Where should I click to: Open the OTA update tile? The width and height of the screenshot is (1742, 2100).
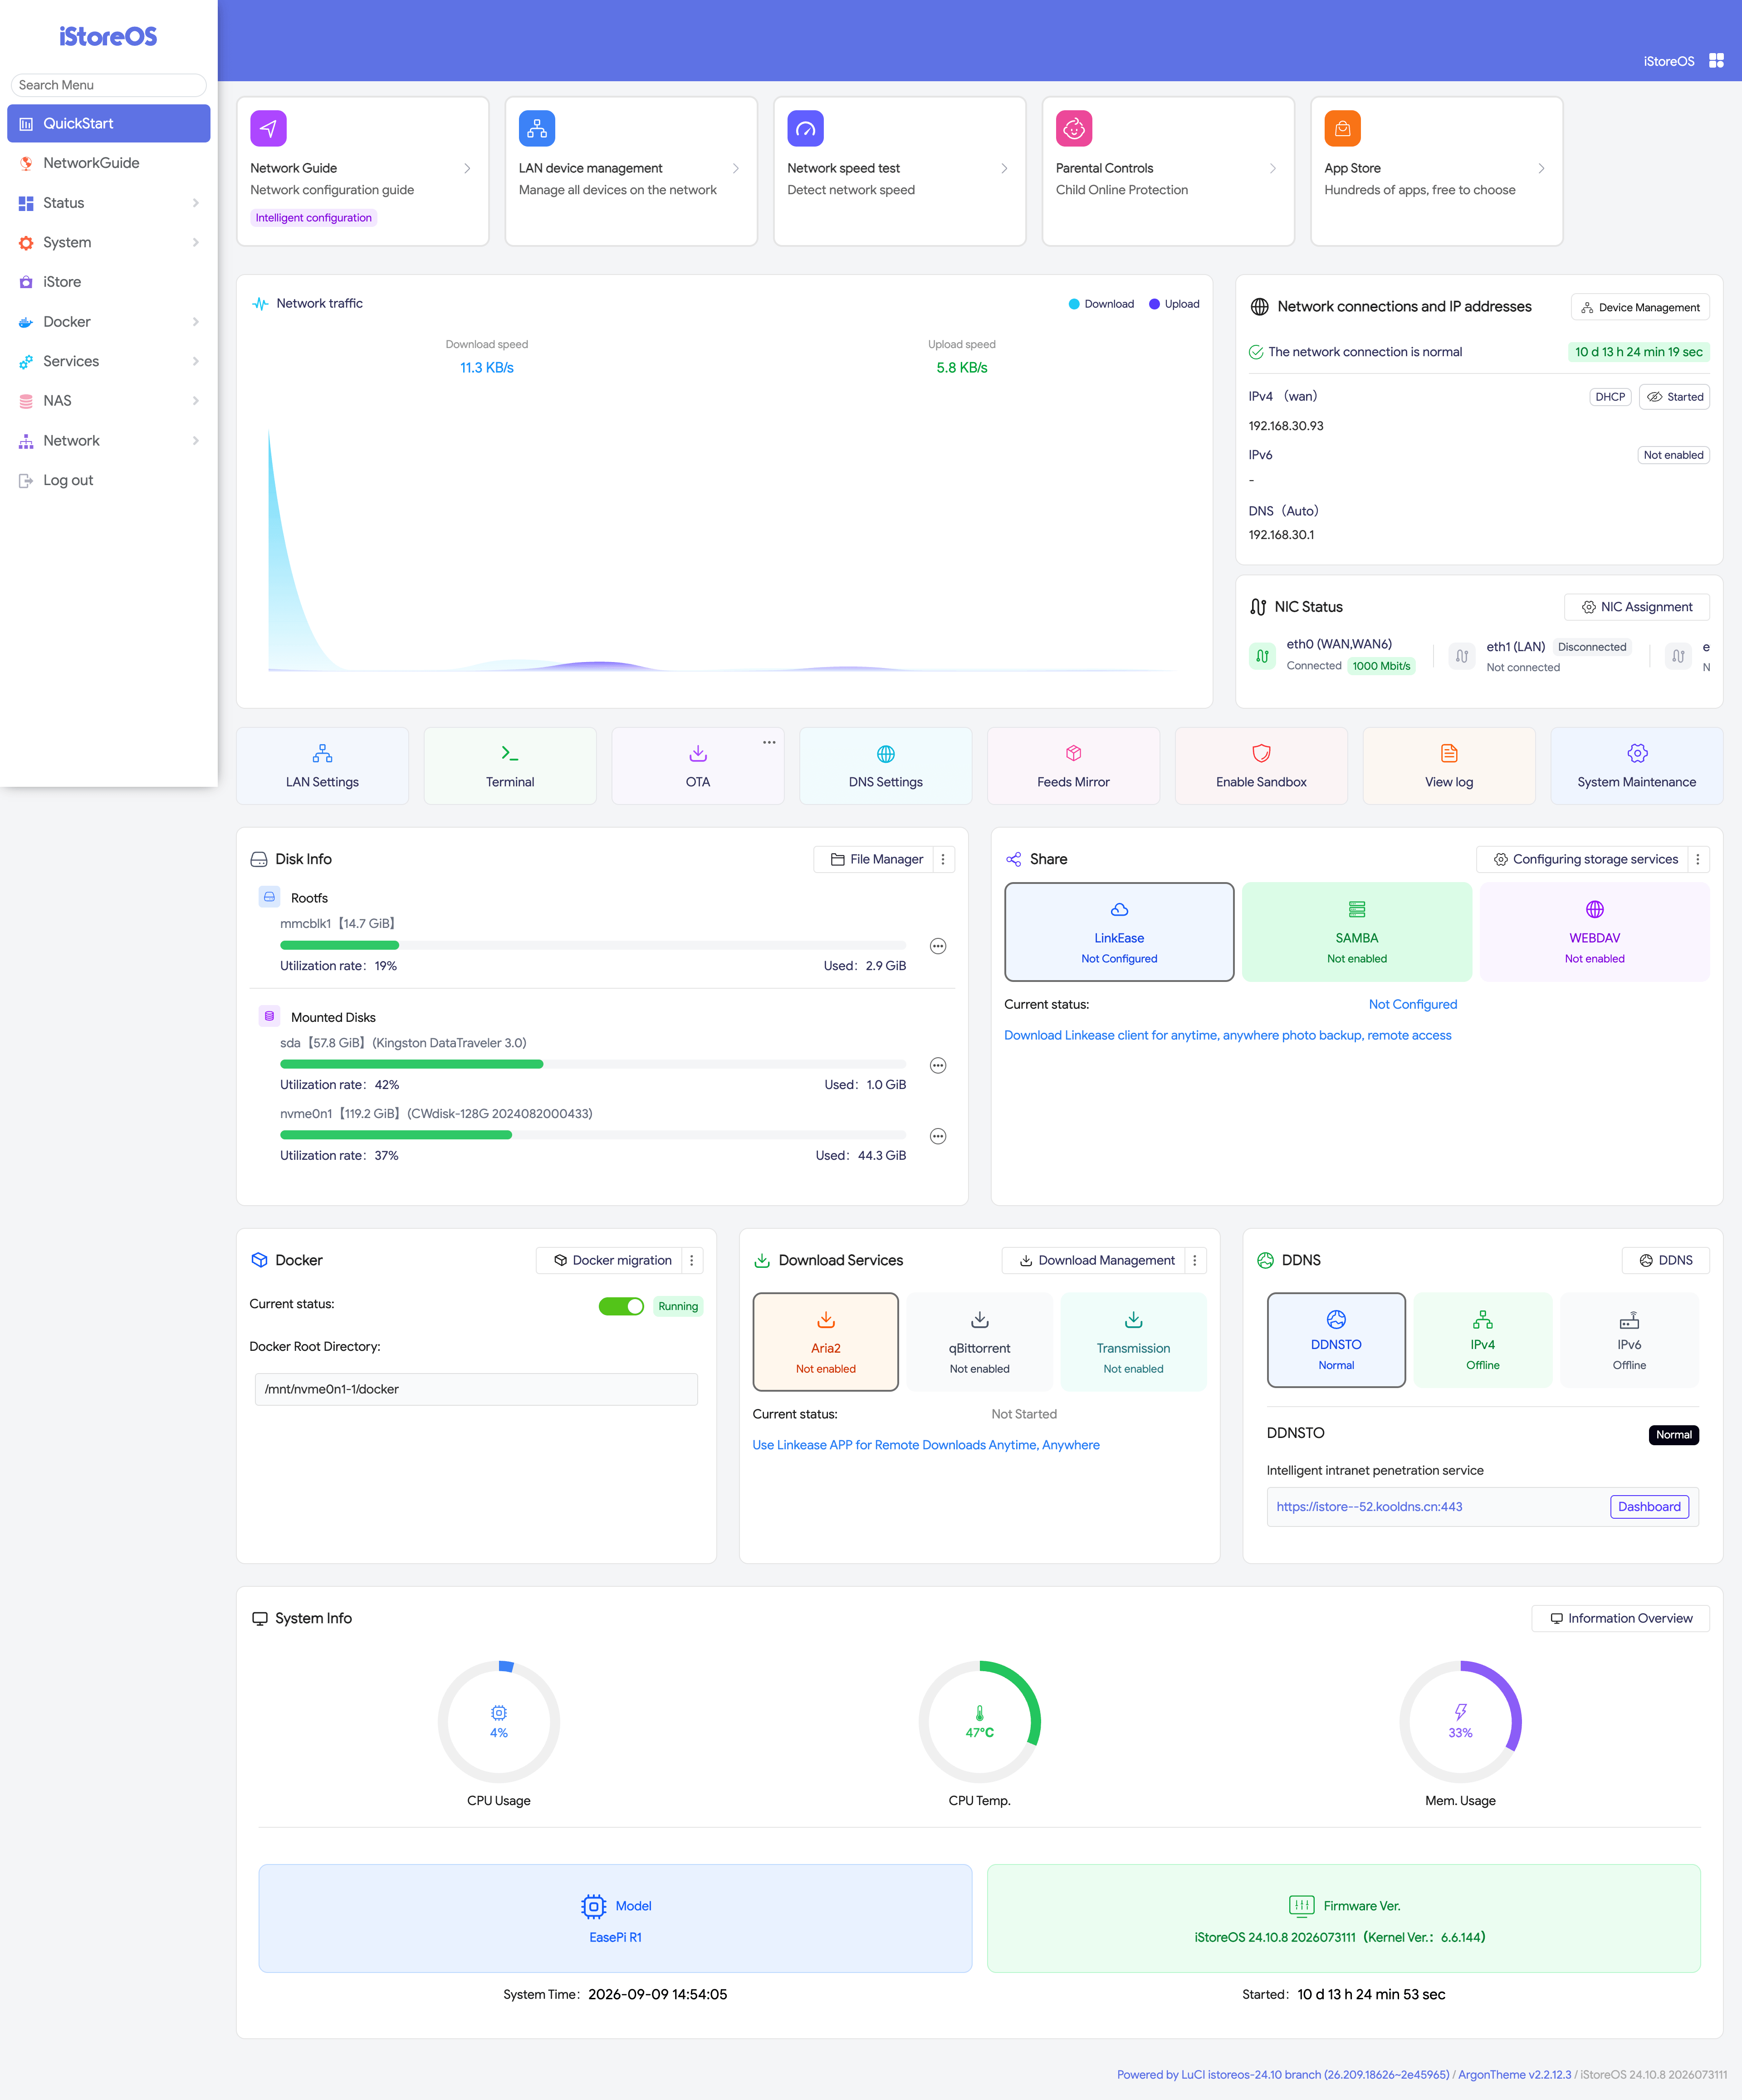pos(698,766)
